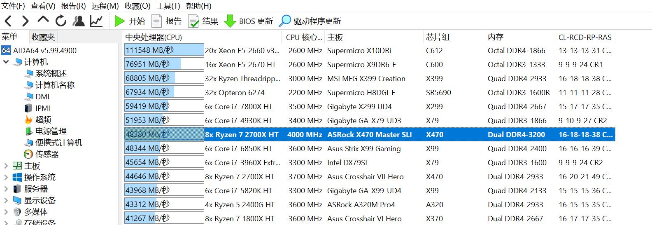Viewport: 652px width, 225px height.
Task: Click the 结果 results button
Action: coord(203,21)
